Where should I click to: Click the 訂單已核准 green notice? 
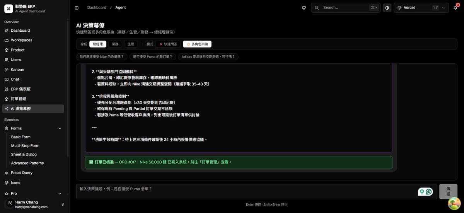pyautogui.click(x=239, y=162)
